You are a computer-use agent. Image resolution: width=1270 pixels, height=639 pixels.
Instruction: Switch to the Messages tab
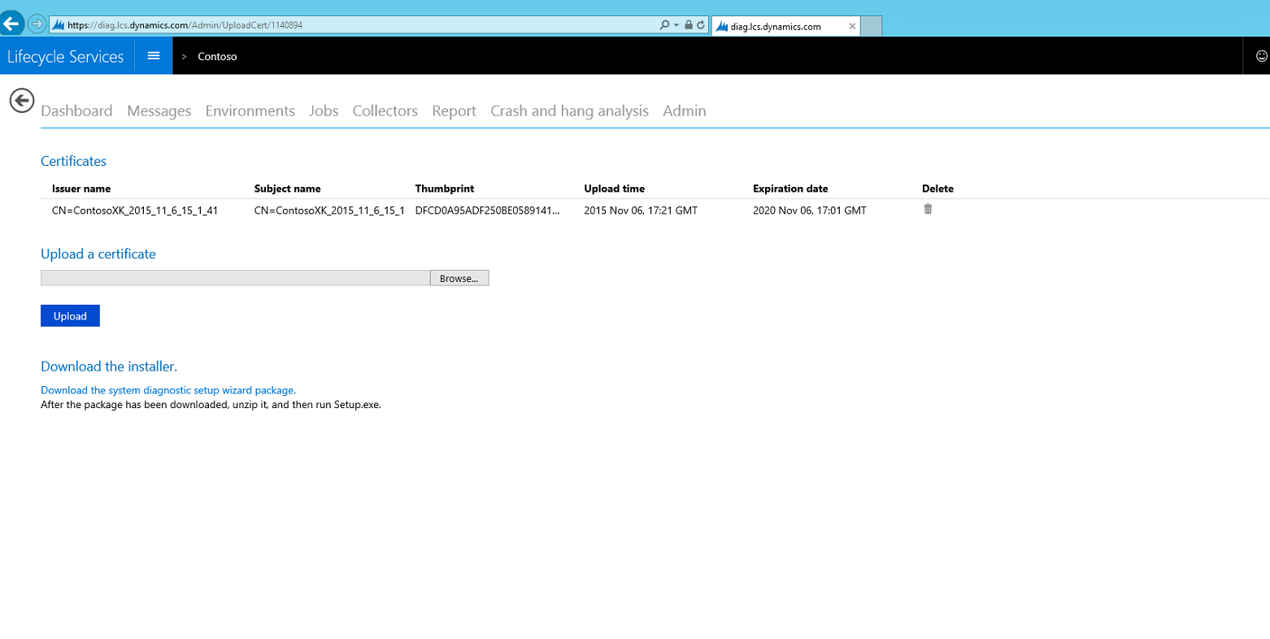(159, 111)
